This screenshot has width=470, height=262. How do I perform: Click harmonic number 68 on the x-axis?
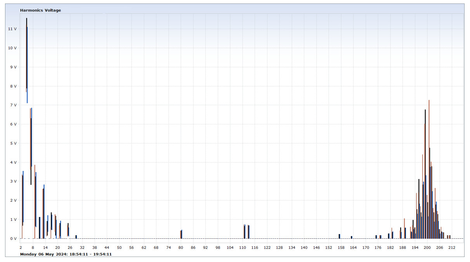click(156, 247)
